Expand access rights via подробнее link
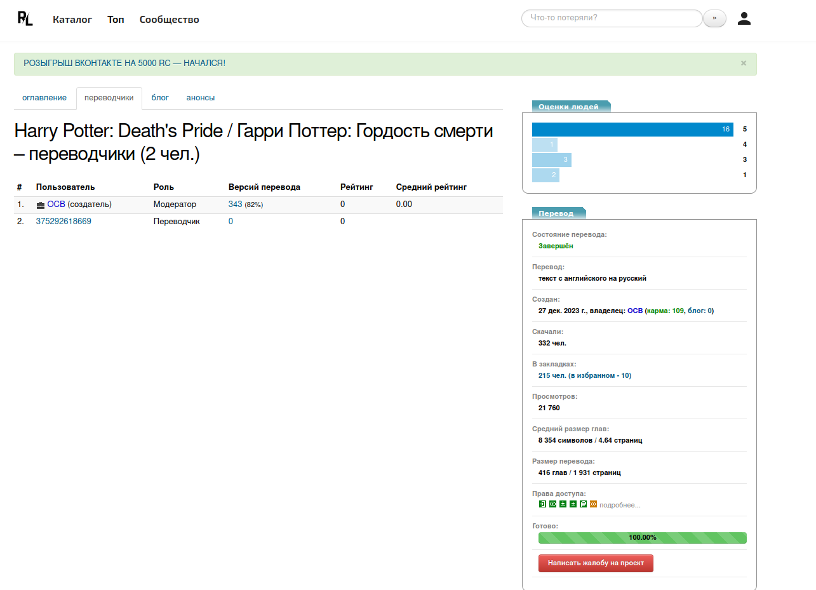This screenshot has width=816, height=590. pos(620,505)
